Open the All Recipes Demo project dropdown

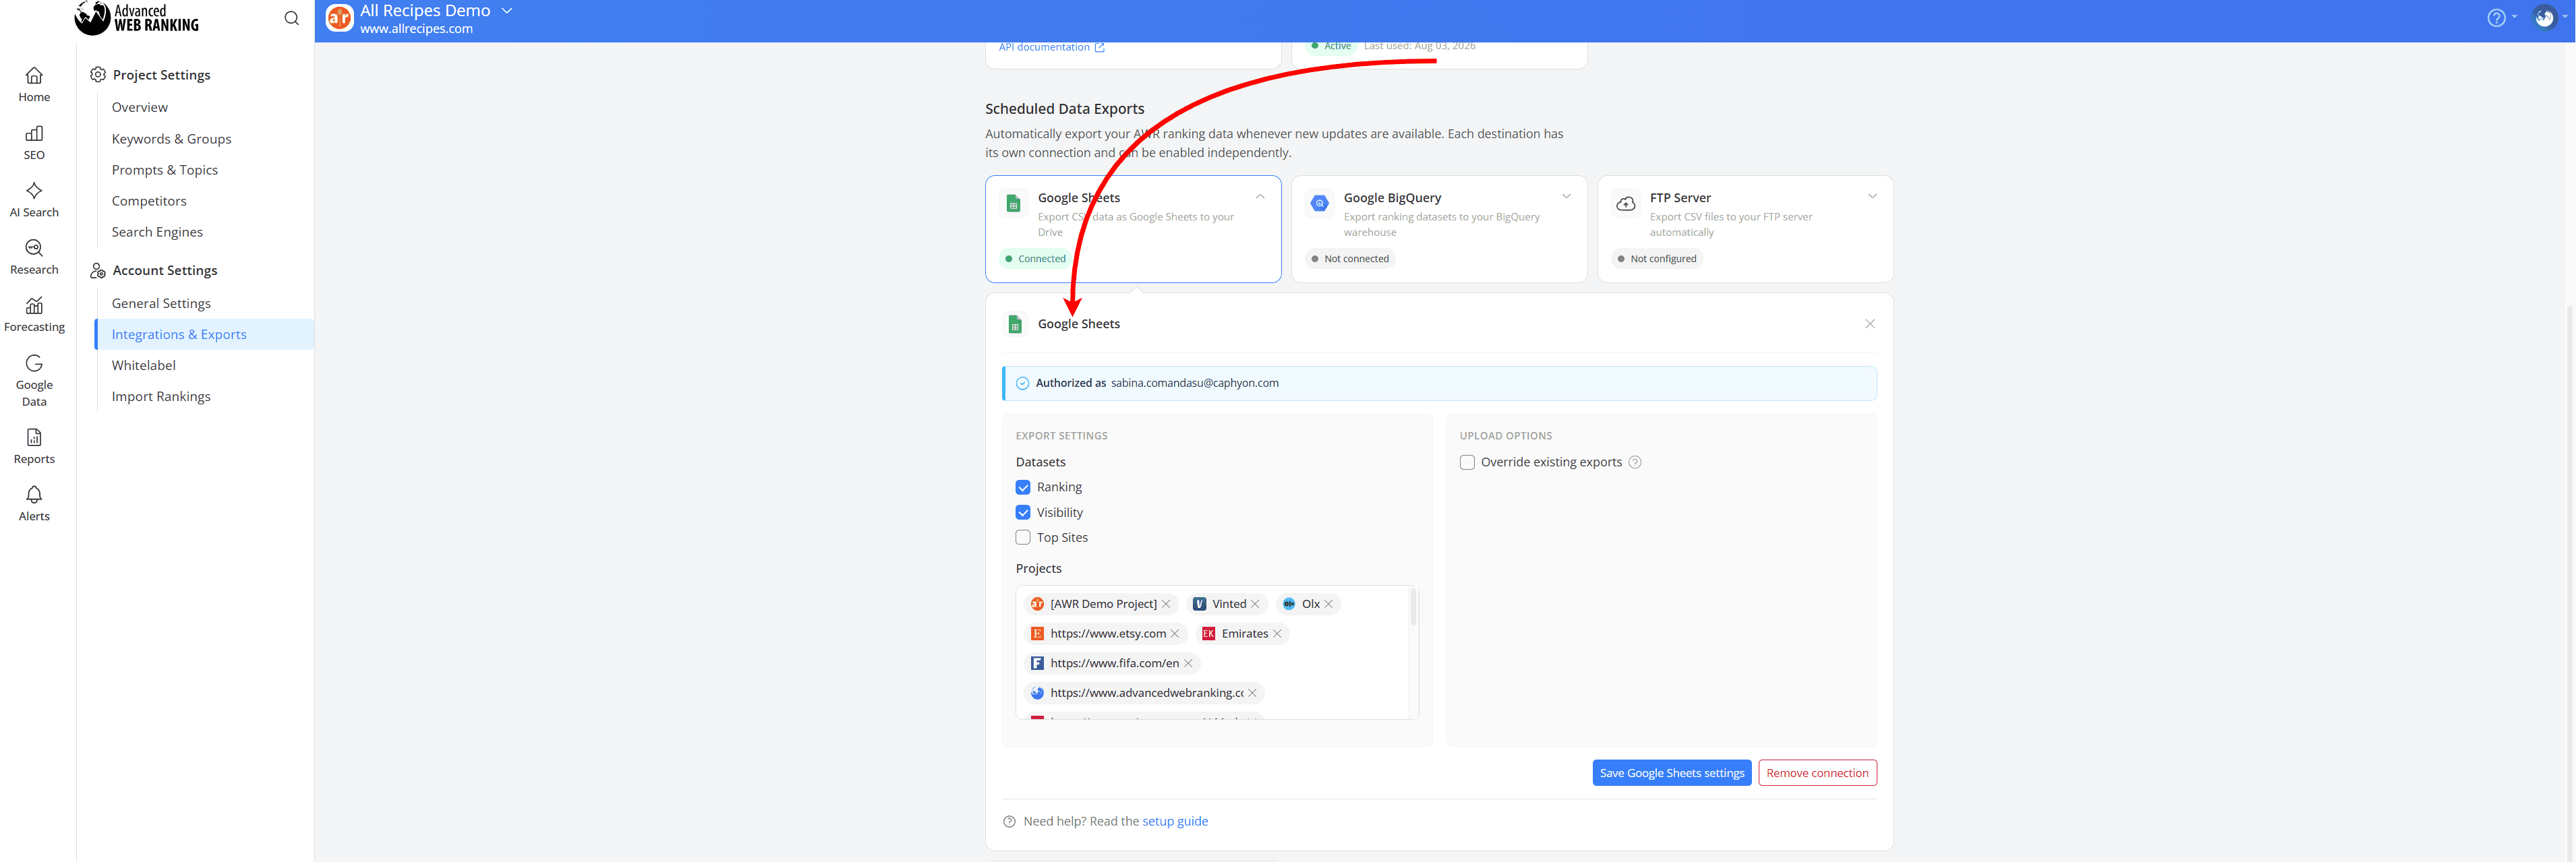pyautogui.click(x=507, y=11)
